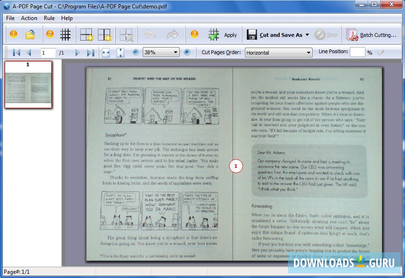Click the step 2 orange circle icon
This screenshot has width=405, height=278.
tap(50, 35)
